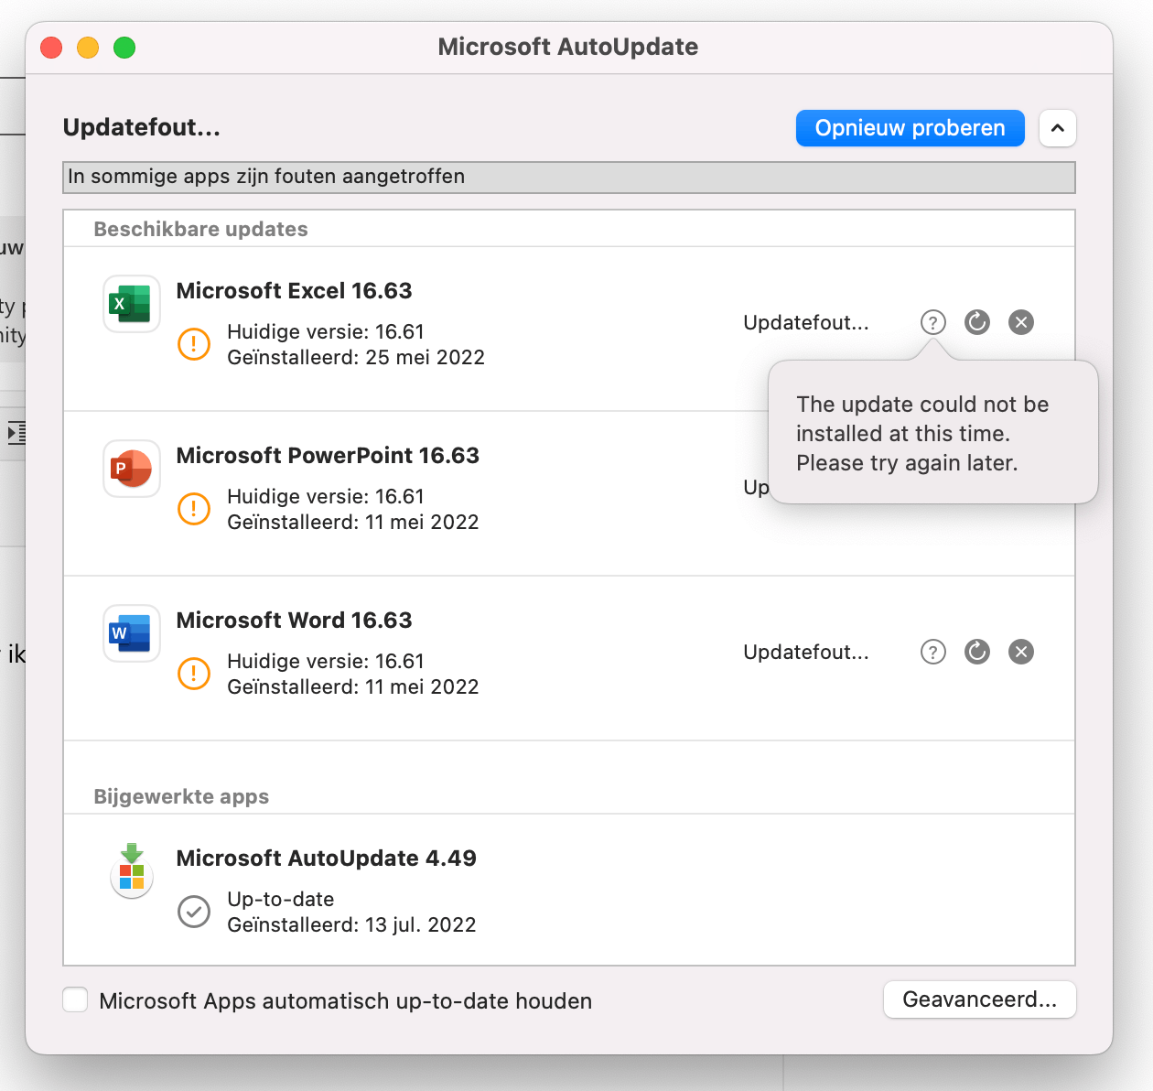Open the help question mark for Excel
This screenshot has height=1091, width=1153.
[932, 322]
